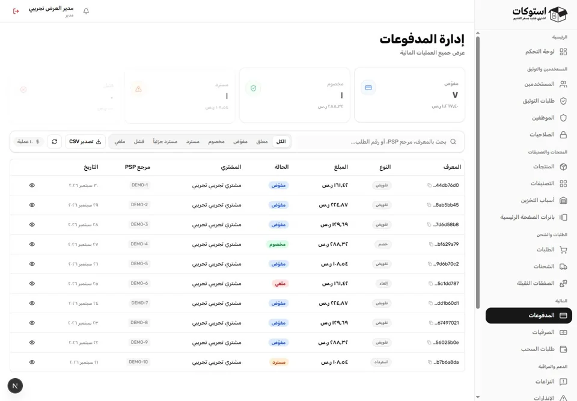Viewport: 577px width, 401px height.
Task: Click the DEMO-9 PSP reference
Action: 139,343
